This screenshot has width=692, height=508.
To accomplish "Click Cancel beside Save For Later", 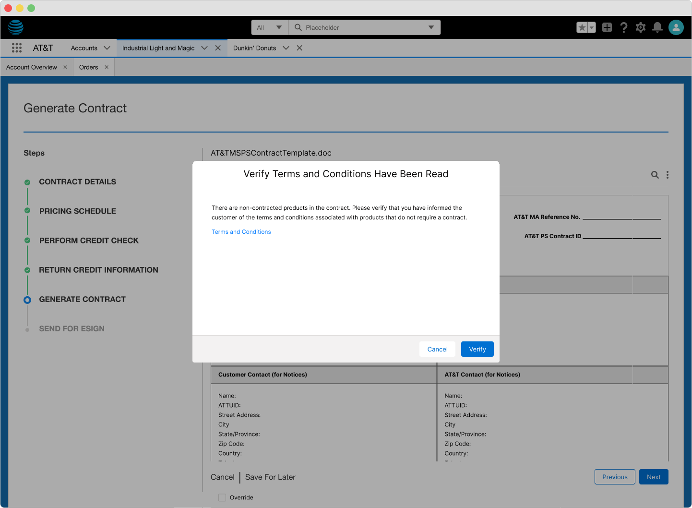I will coord(223,477).
